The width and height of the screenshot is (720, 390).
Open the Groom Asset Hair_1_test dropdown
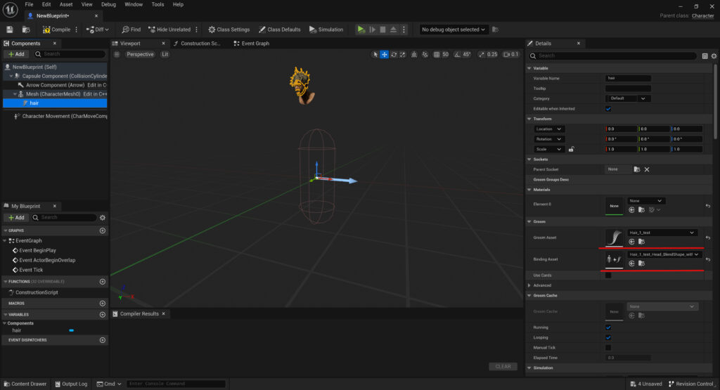(x=662, y=233)
